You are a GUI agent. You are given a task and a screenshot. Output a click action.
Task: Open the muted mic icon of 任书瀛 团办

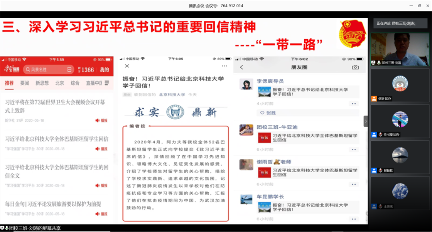[x=380, y=134]
